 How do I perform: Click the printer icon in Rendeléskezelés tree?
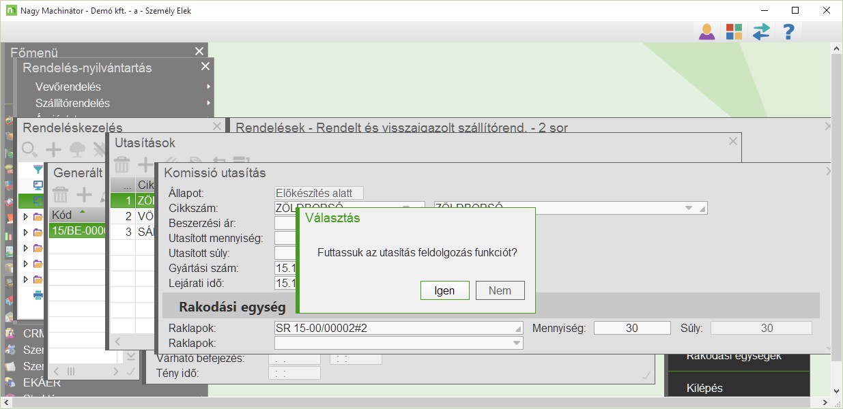pyautogui.click(x=38, y=295)
